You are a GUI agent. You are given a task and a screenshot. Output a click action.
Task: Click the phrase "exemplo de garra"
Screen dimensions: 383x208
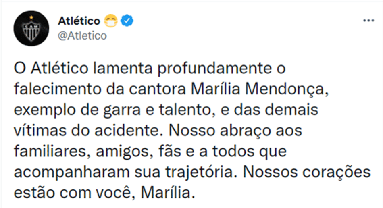(x=77, y=111)
